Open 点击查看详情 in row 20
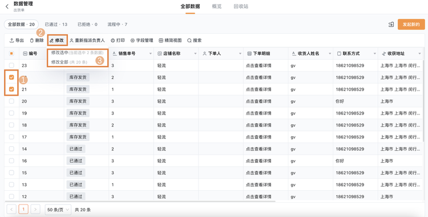Image resolution: width=428 pixels, height=217 pixels. (259, 101)
